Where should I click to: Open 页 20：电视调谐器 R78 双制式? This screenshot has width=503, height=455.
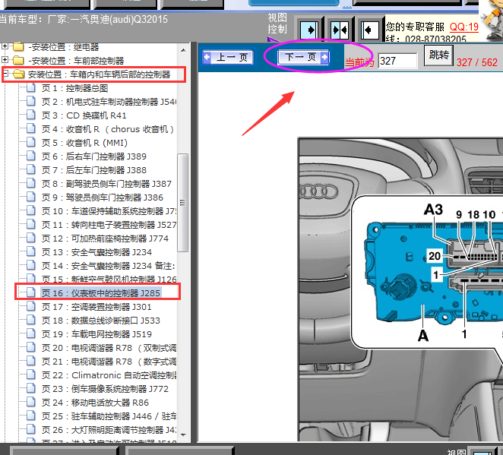(109, 348)
